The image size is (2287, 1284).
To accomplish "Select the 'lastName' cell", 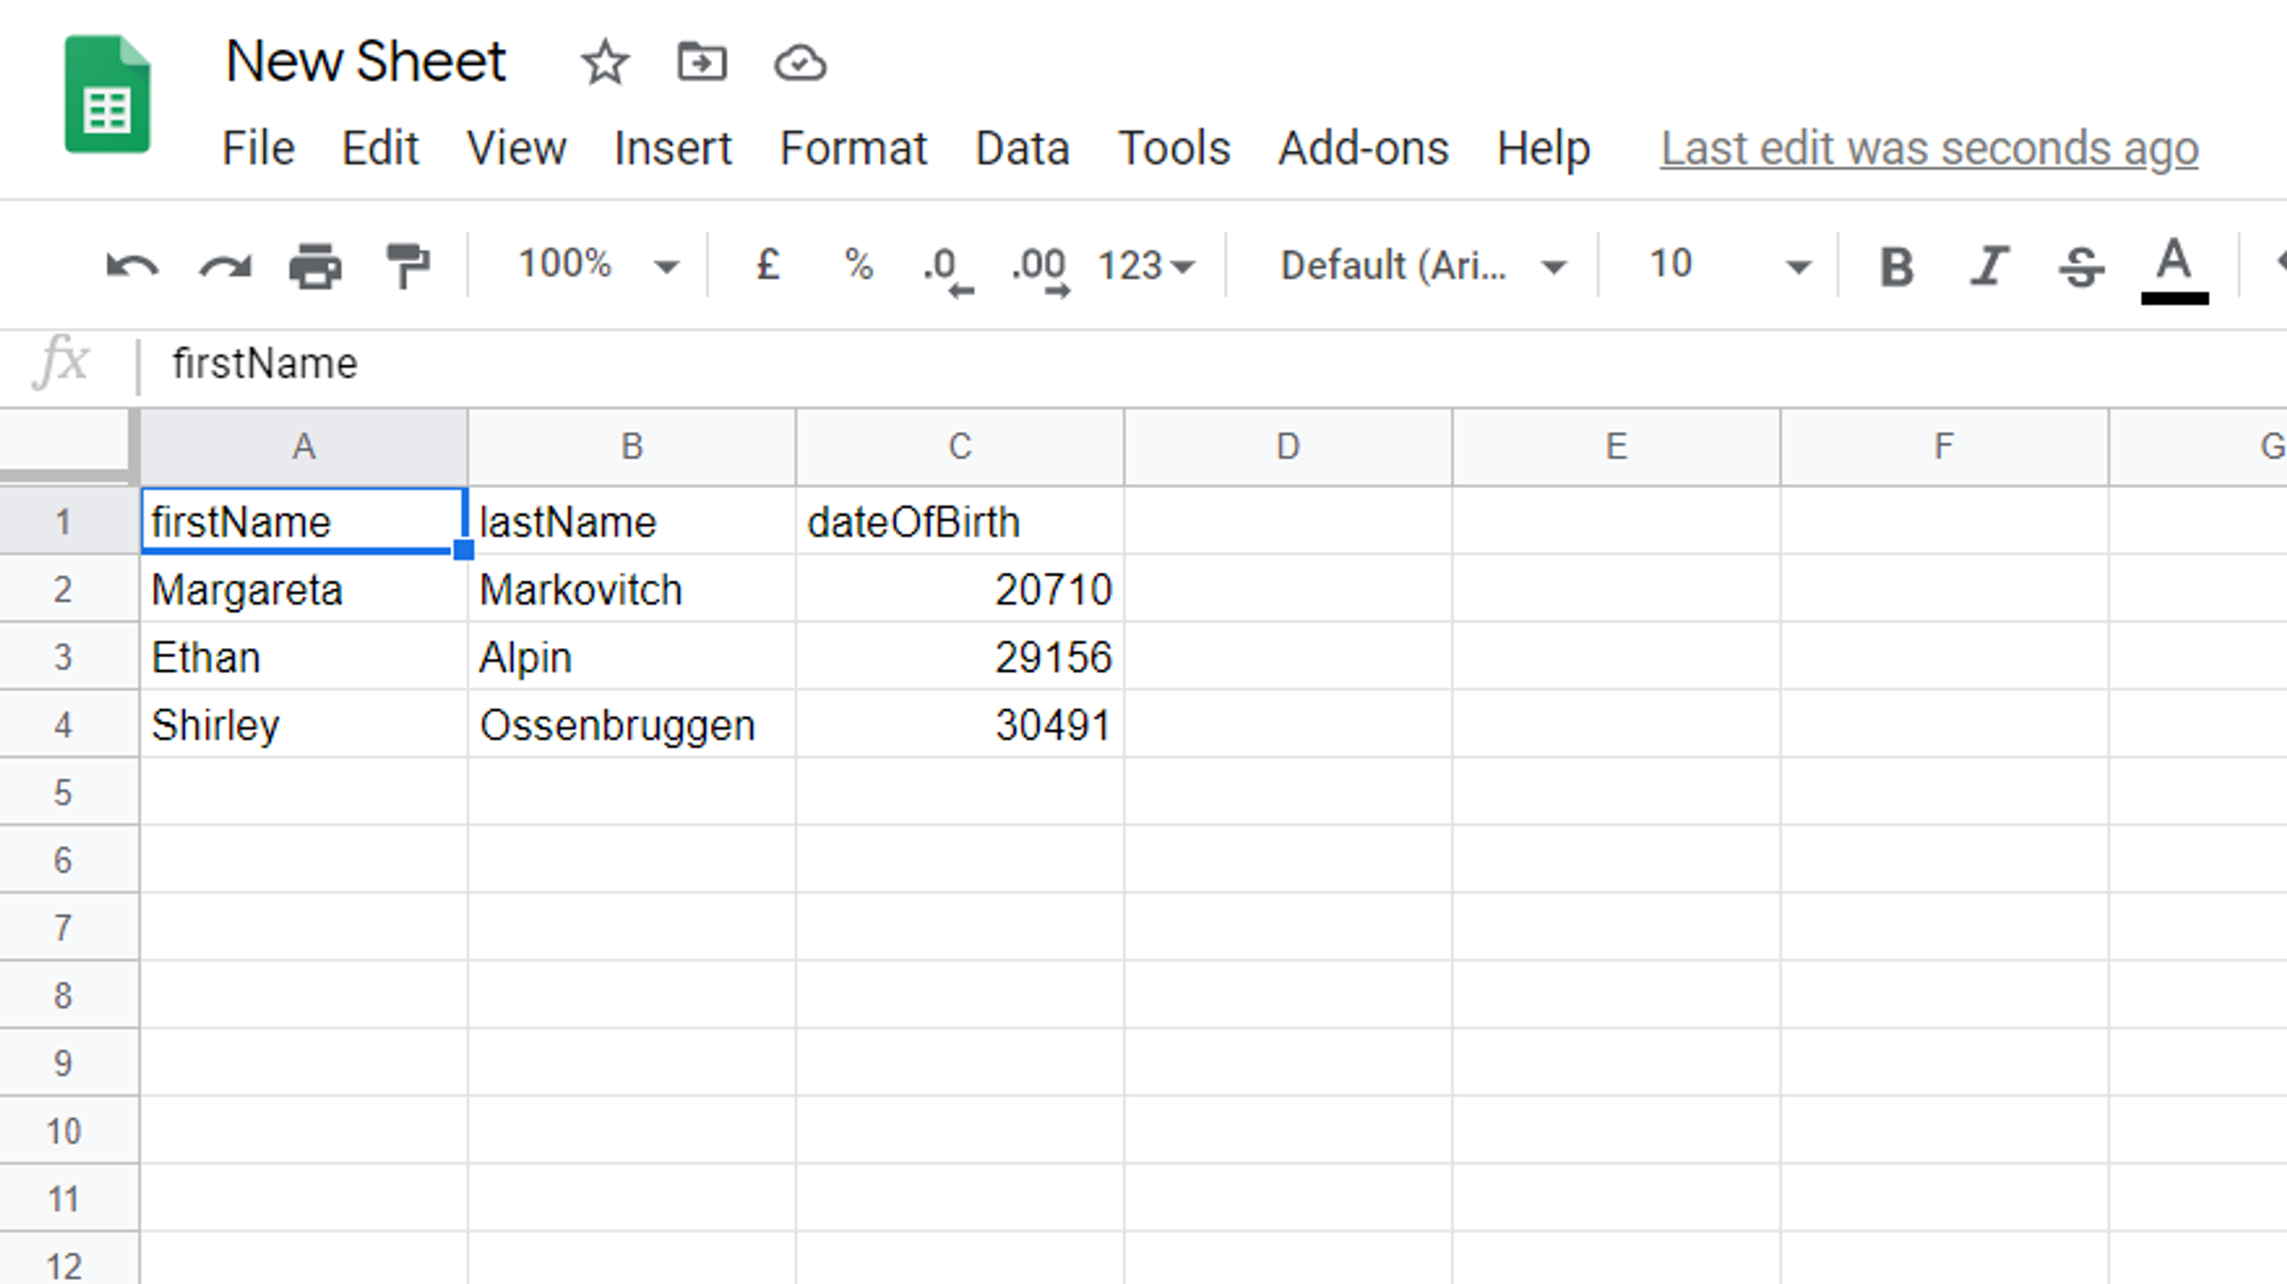I will coord(631,521).
